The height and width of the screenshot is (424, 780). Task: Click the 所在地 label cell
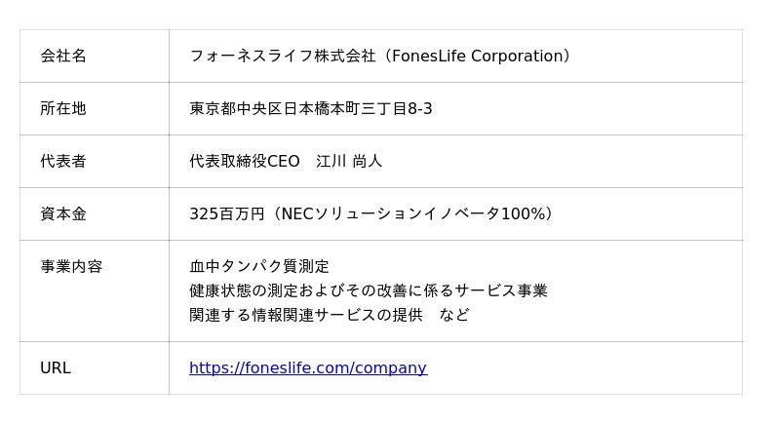(x=63, y=109)
